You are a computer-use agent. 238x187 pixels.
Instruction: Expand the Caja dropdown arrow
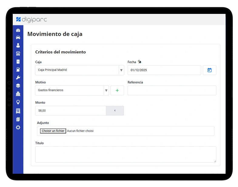tap(121, 70)
